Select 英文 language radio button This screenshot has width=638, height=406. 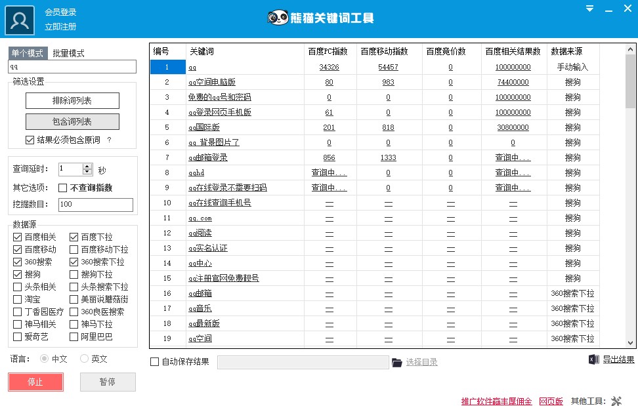point(84,359)
